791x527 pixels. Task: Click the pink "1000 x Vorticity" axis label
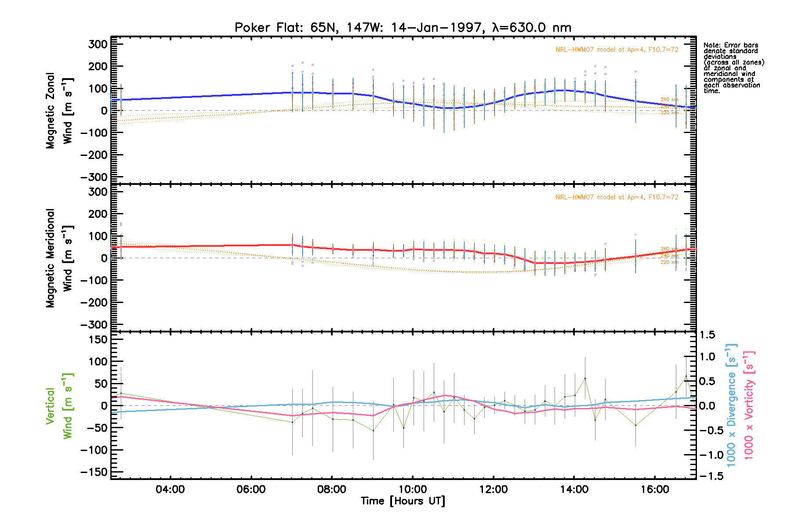pyautogui.click(x=749, y=405)
